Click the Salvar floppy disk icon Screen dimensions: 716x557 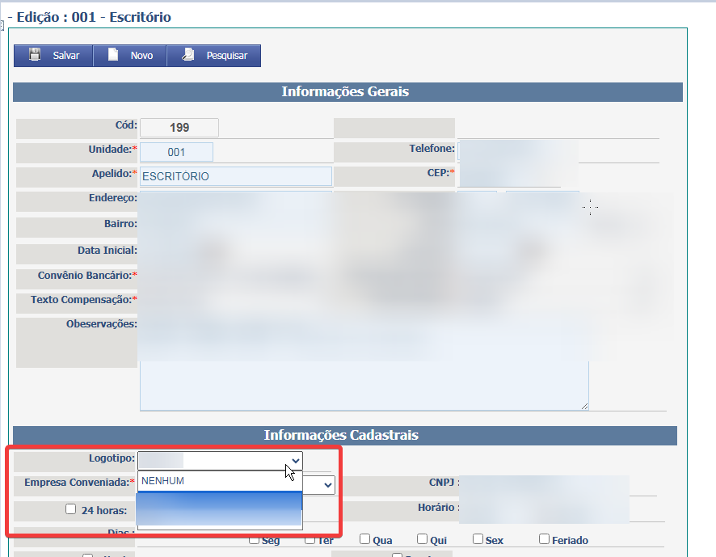(35, 55)
